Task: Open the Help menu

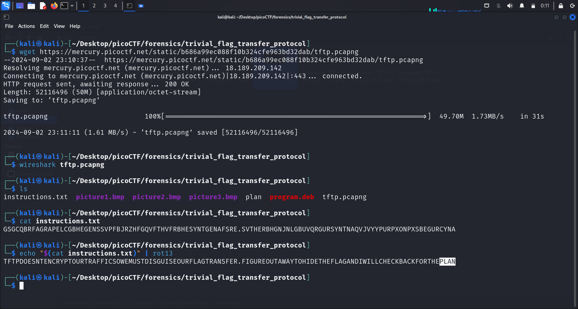Action: pos(75,26)
